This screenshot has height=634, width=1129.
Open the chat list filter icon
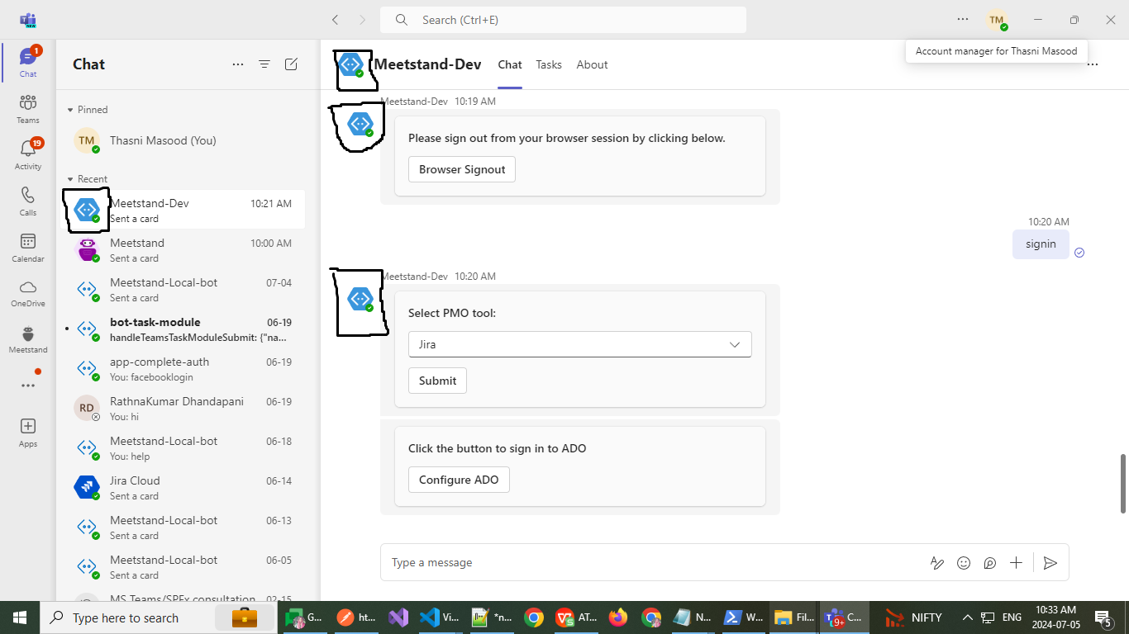point(264,64)
